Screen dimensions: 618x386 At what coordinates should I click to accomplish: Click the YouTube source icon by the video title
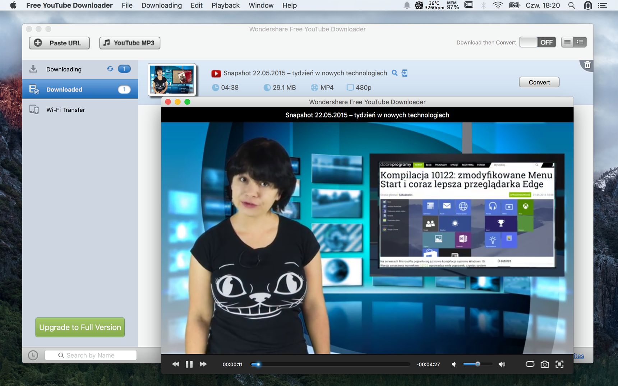point(216,74)
